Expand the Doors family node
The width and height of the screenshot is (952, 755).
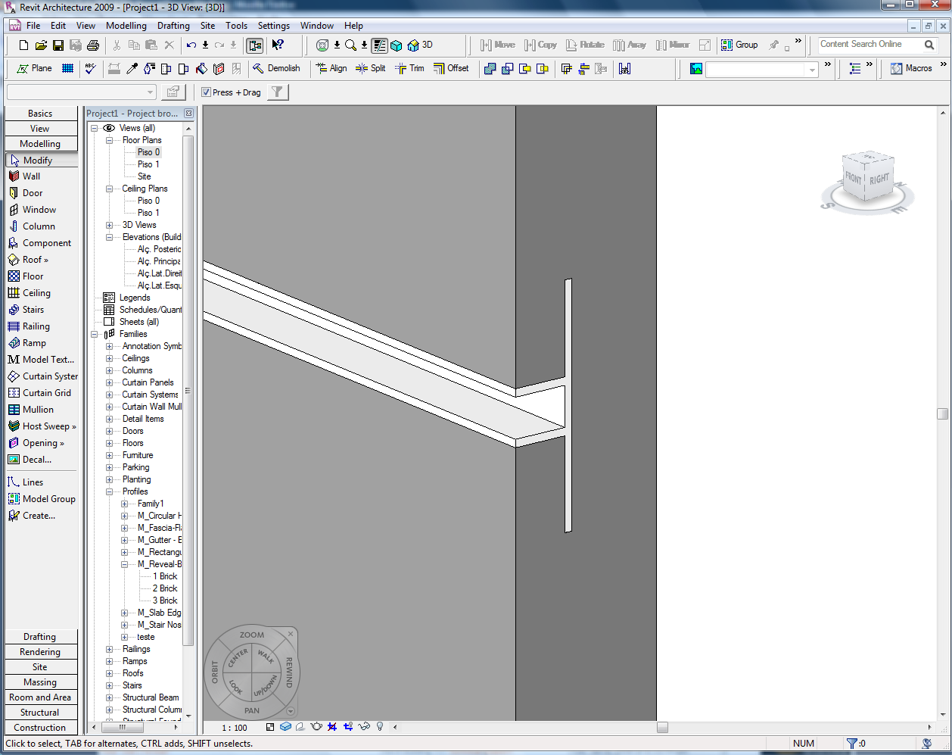109,431
